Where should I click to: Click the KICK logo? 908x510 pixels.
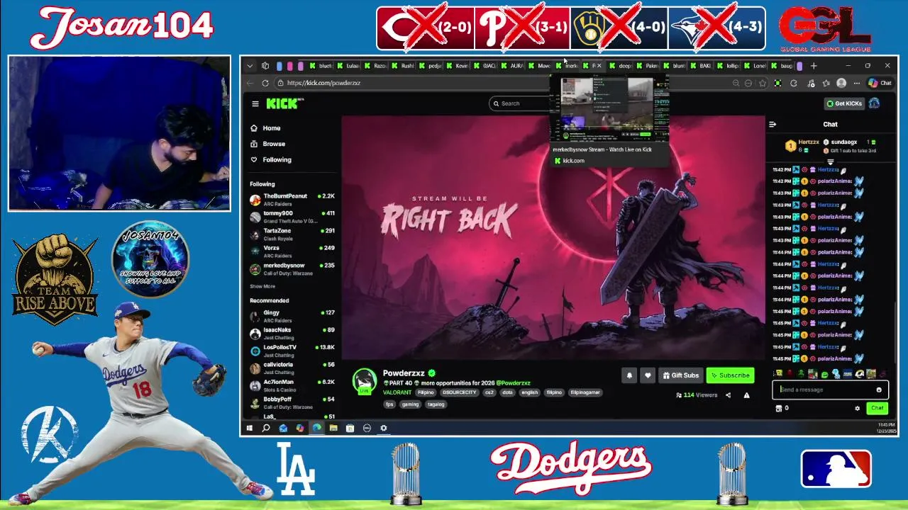point(284,103)
